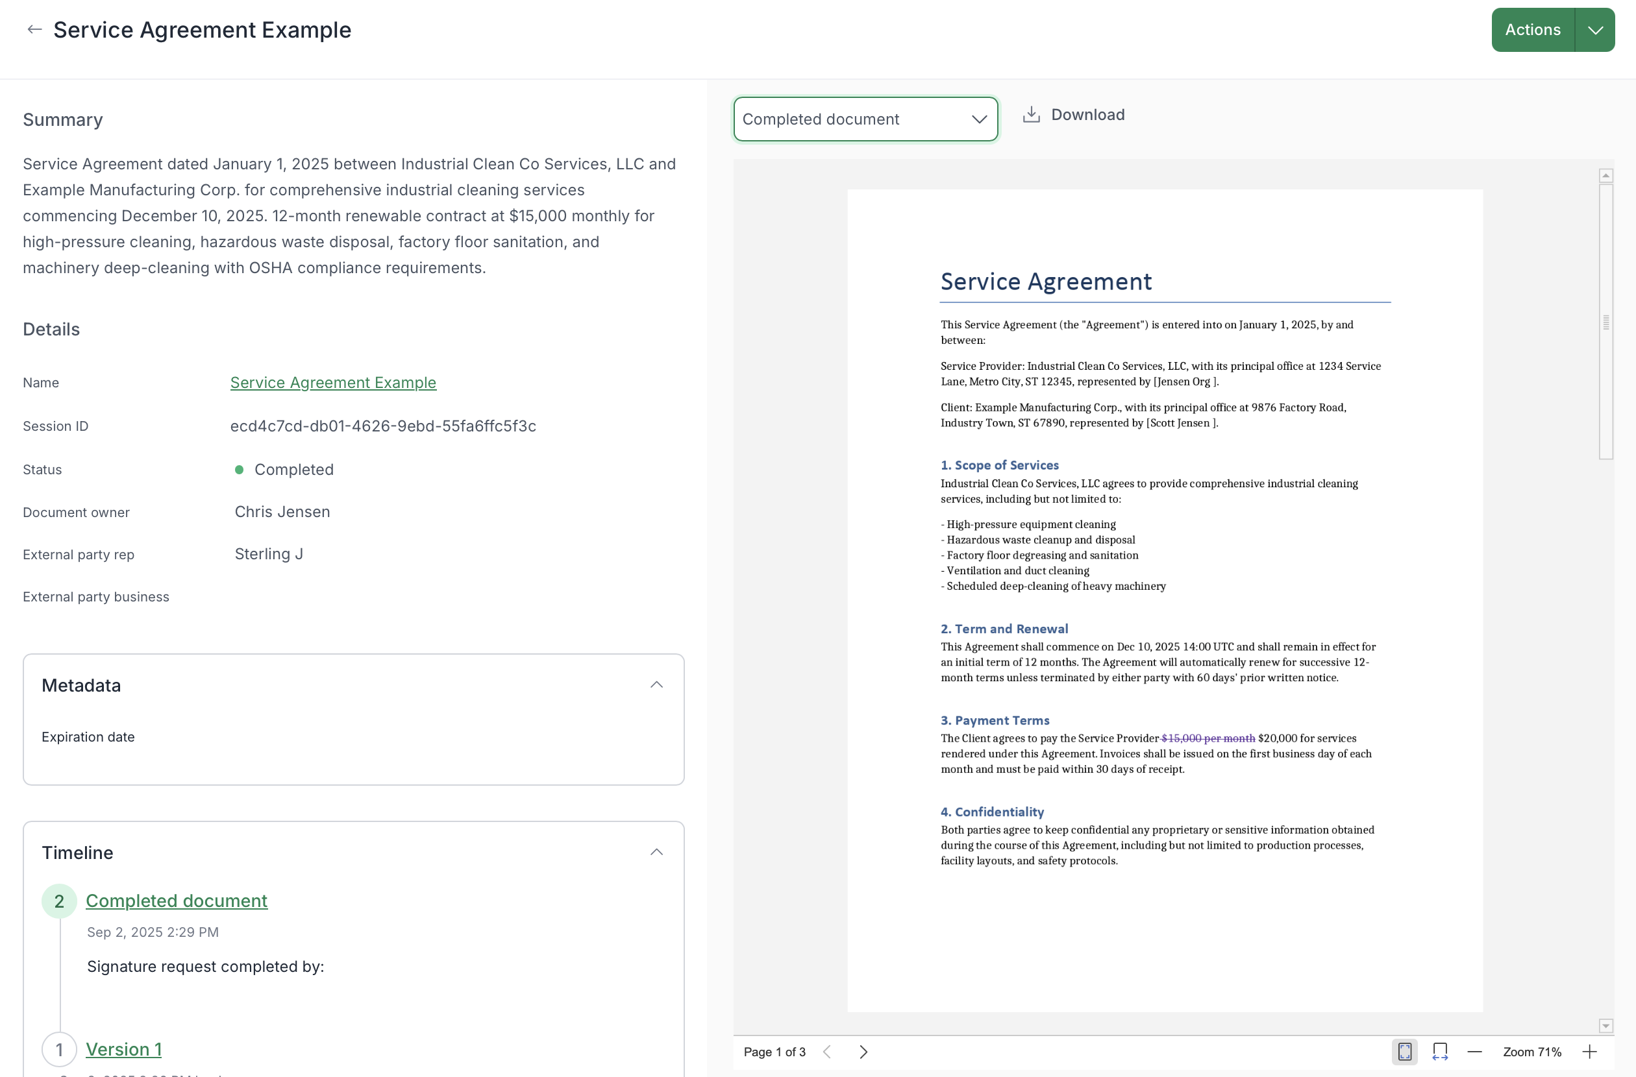Open the Service Agreement Example name link
The image size is (1636, 1077).
pyautogui.click(x=332, y=383)
